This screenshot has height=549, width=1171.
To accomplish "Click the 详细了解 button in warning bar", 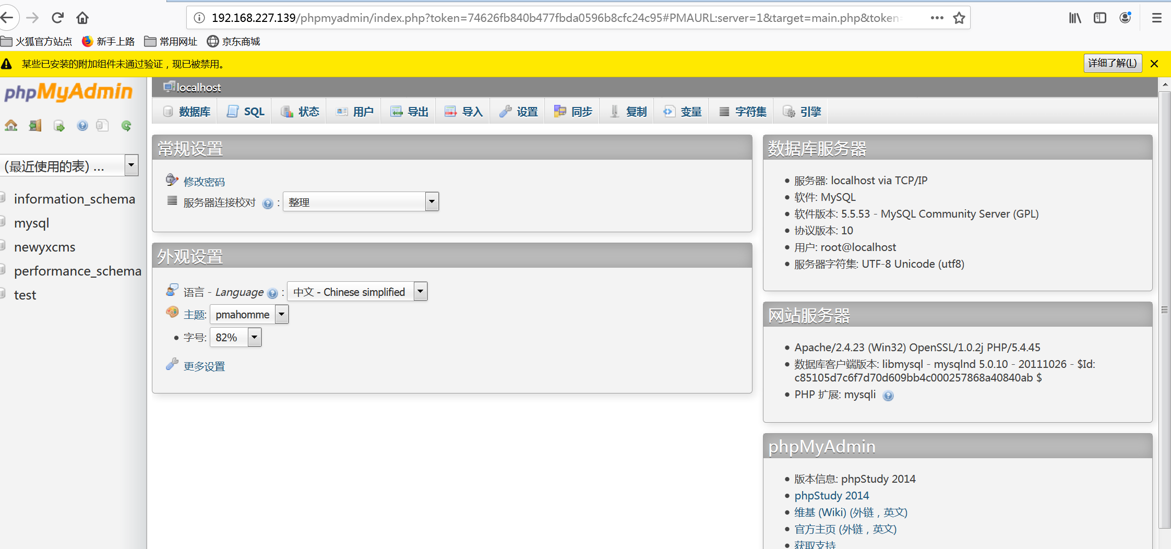I will click(x=1112, y=63).
